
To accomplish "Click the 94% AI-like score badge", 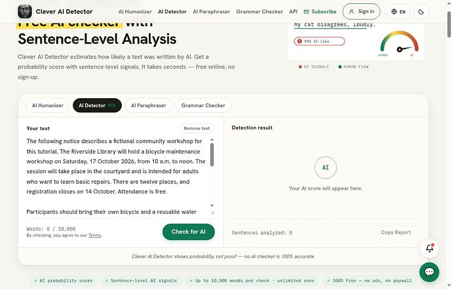I will tap(319, 41).
